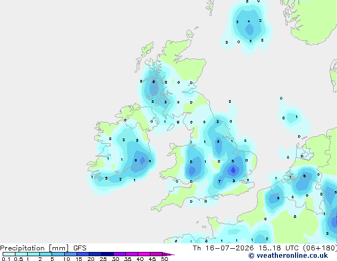337x261 pixels.
Task: Select the legend color between 20 and 25
Action: point(95,254)
